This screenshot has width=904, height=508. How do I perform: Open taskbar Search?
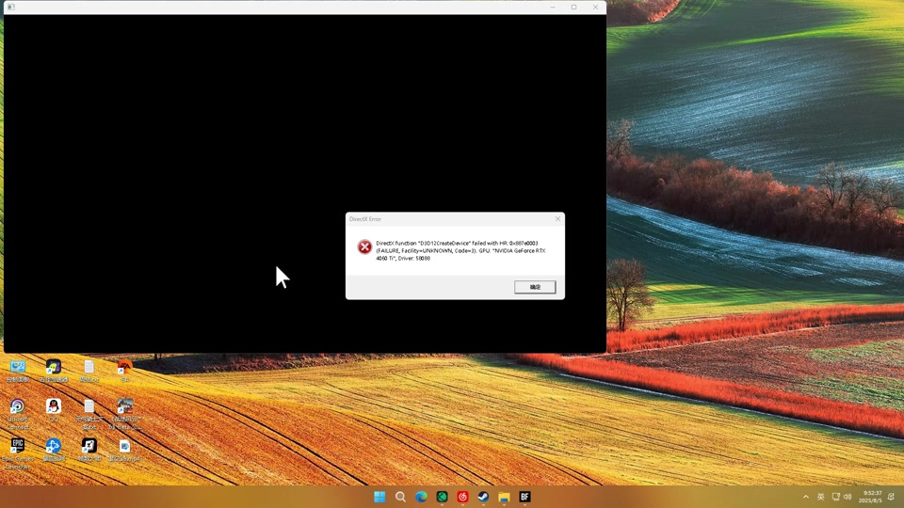[x=400, y=497]
